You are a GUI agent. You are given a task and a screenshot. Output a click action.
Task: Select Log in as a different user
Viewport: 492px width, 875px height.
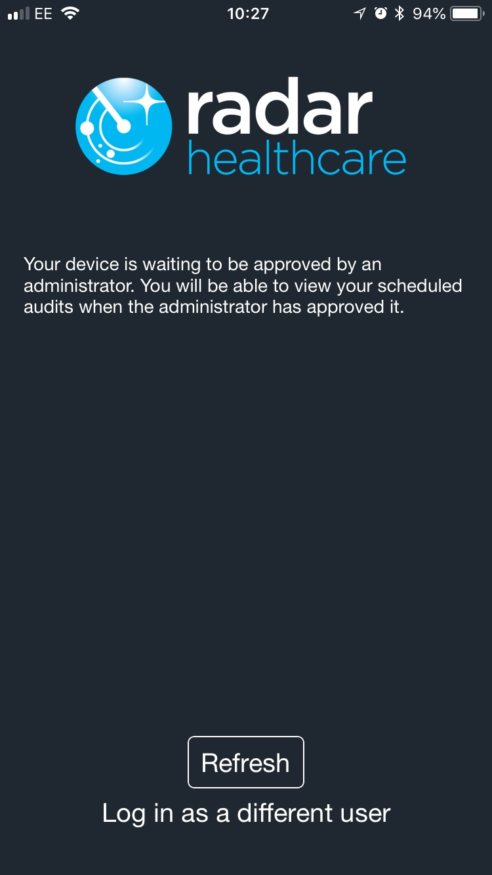[x=246, y=813]
